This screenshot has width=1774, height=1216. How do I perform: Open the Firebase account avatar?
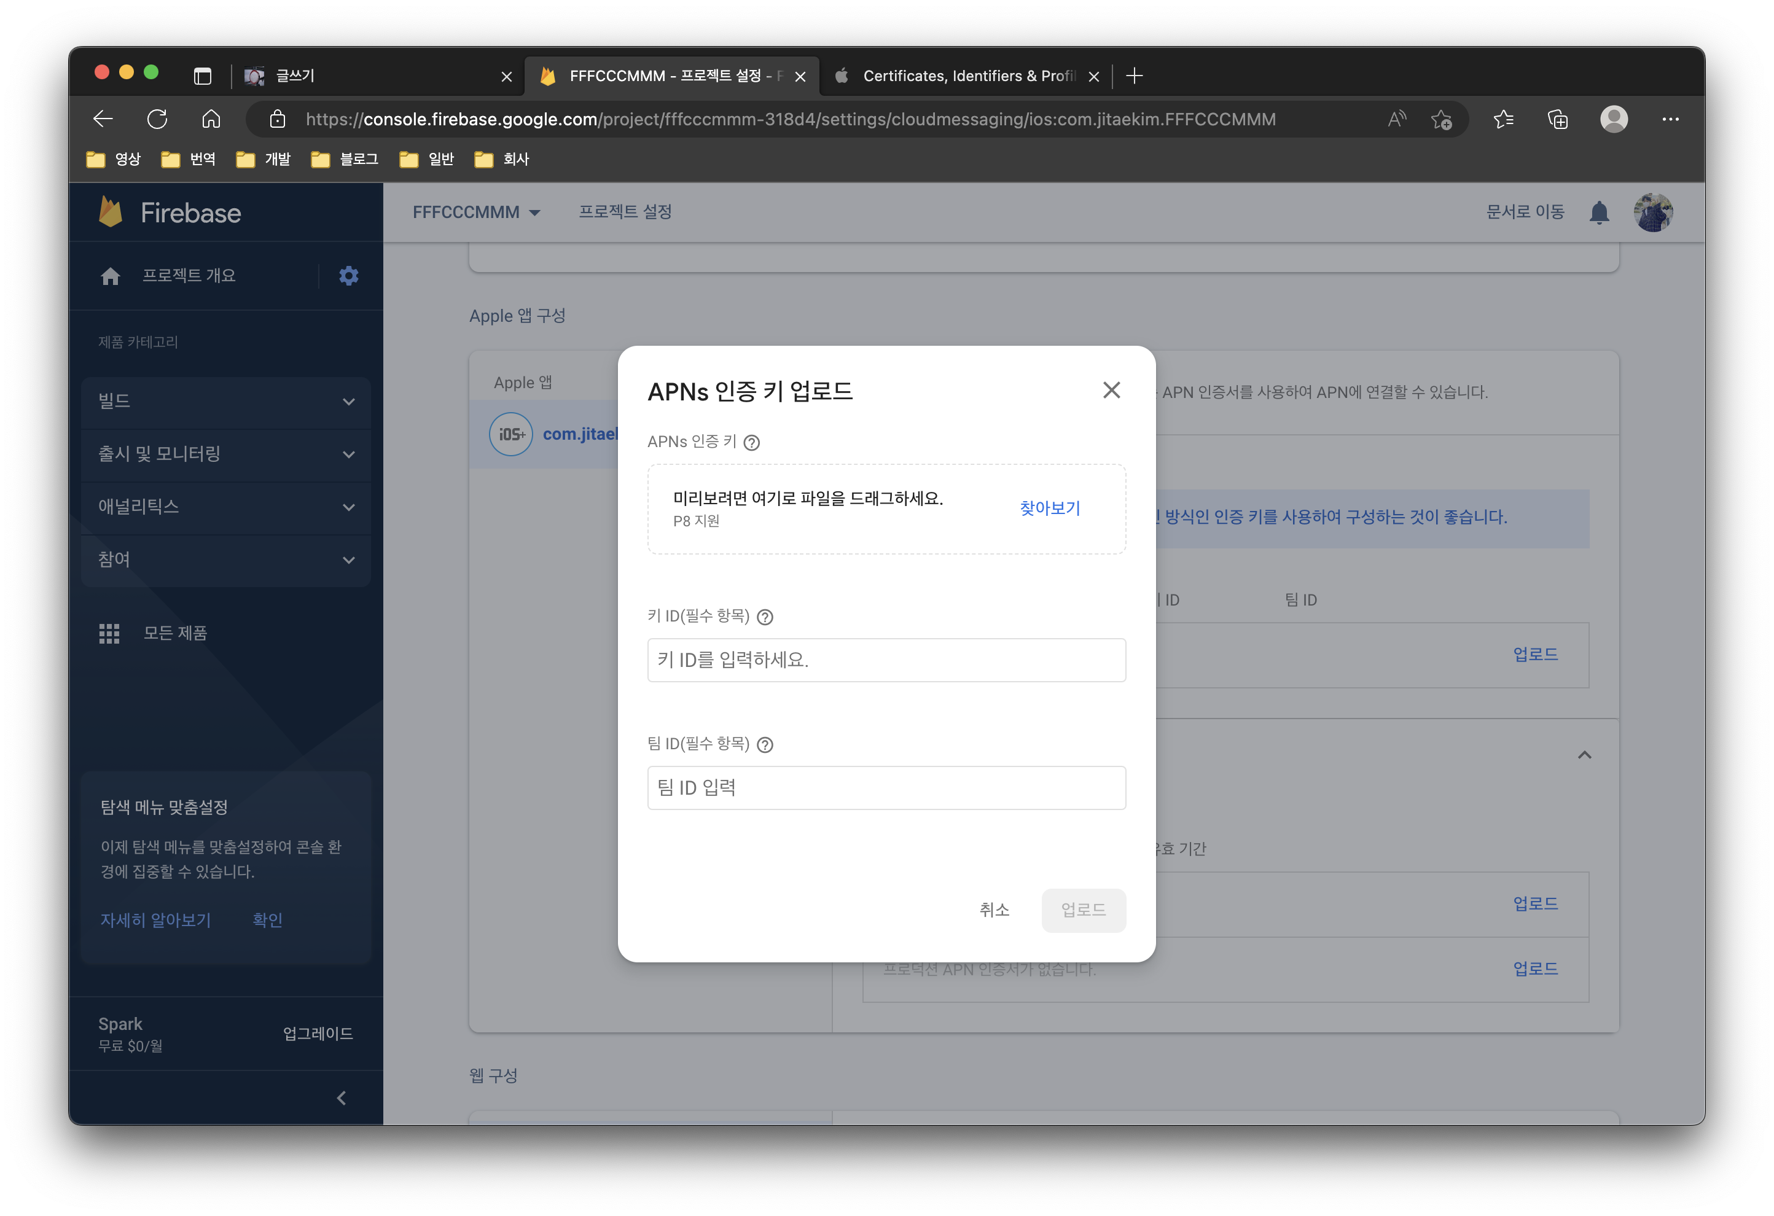1652,212
